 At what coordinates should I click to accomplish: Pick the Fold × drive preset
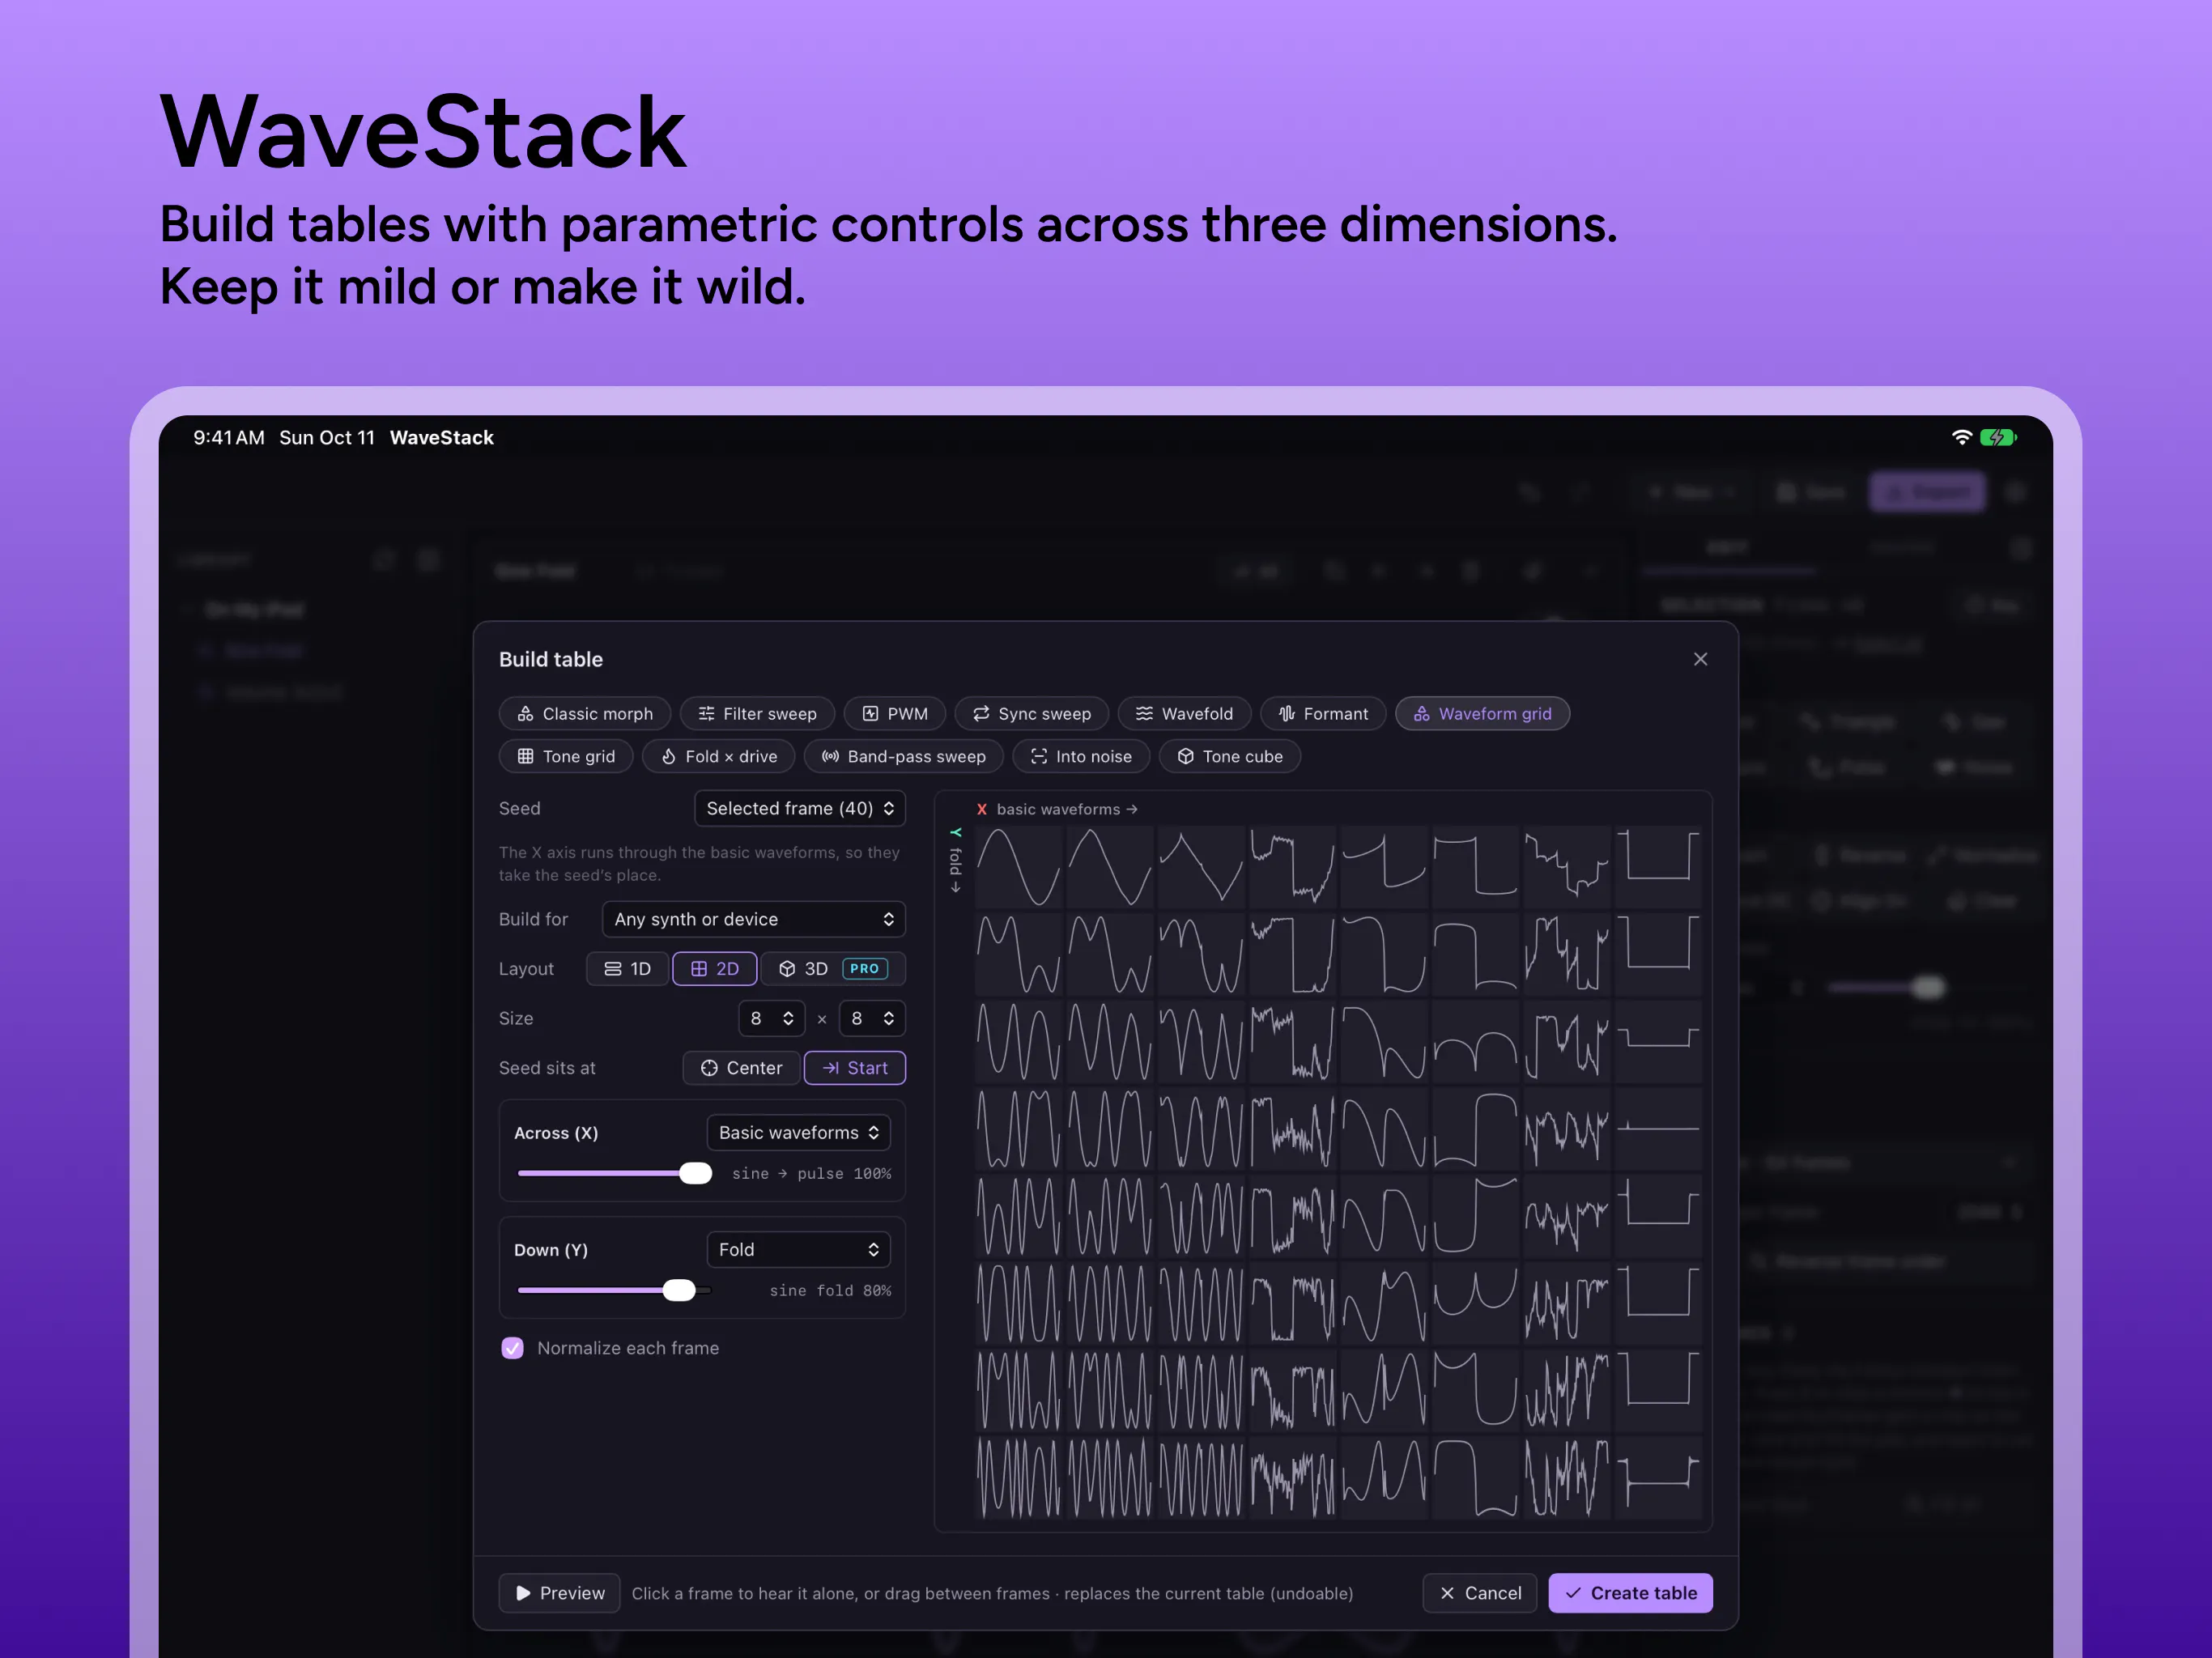click(x=718, y=756)
